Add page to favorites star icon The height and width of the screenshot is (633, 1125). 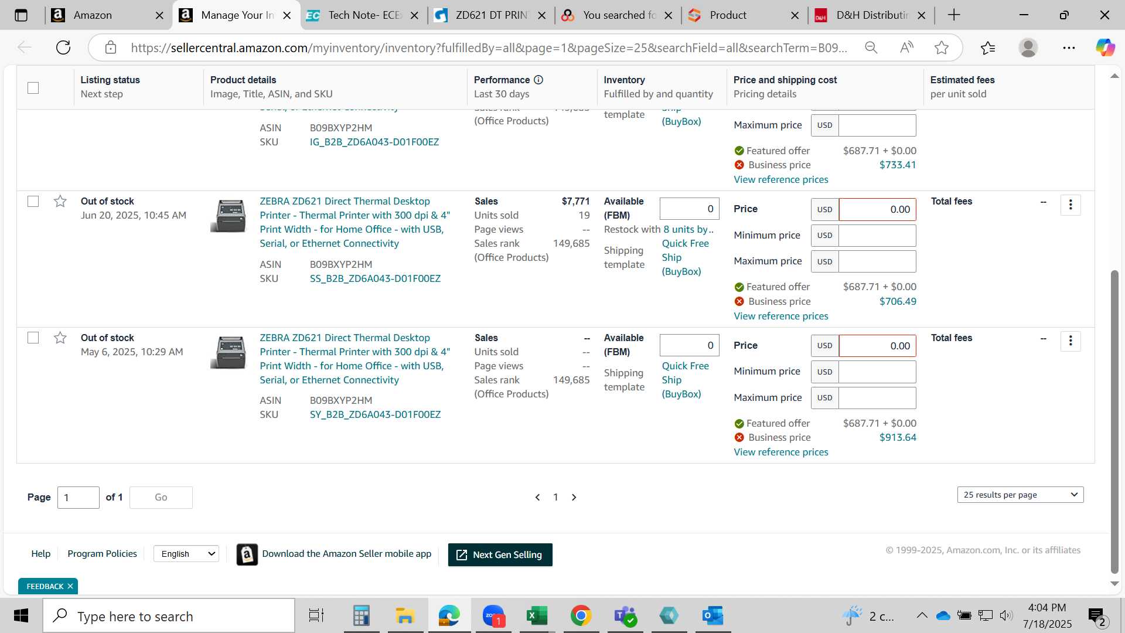(942, 47)
